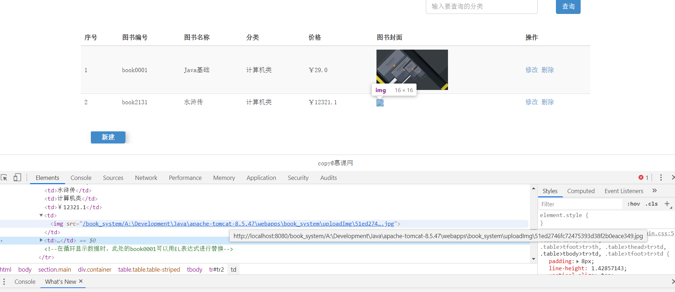Screen dimensions: 675x292
Task: Select table.table.table-striped breadcrumb
Action: 149,270
